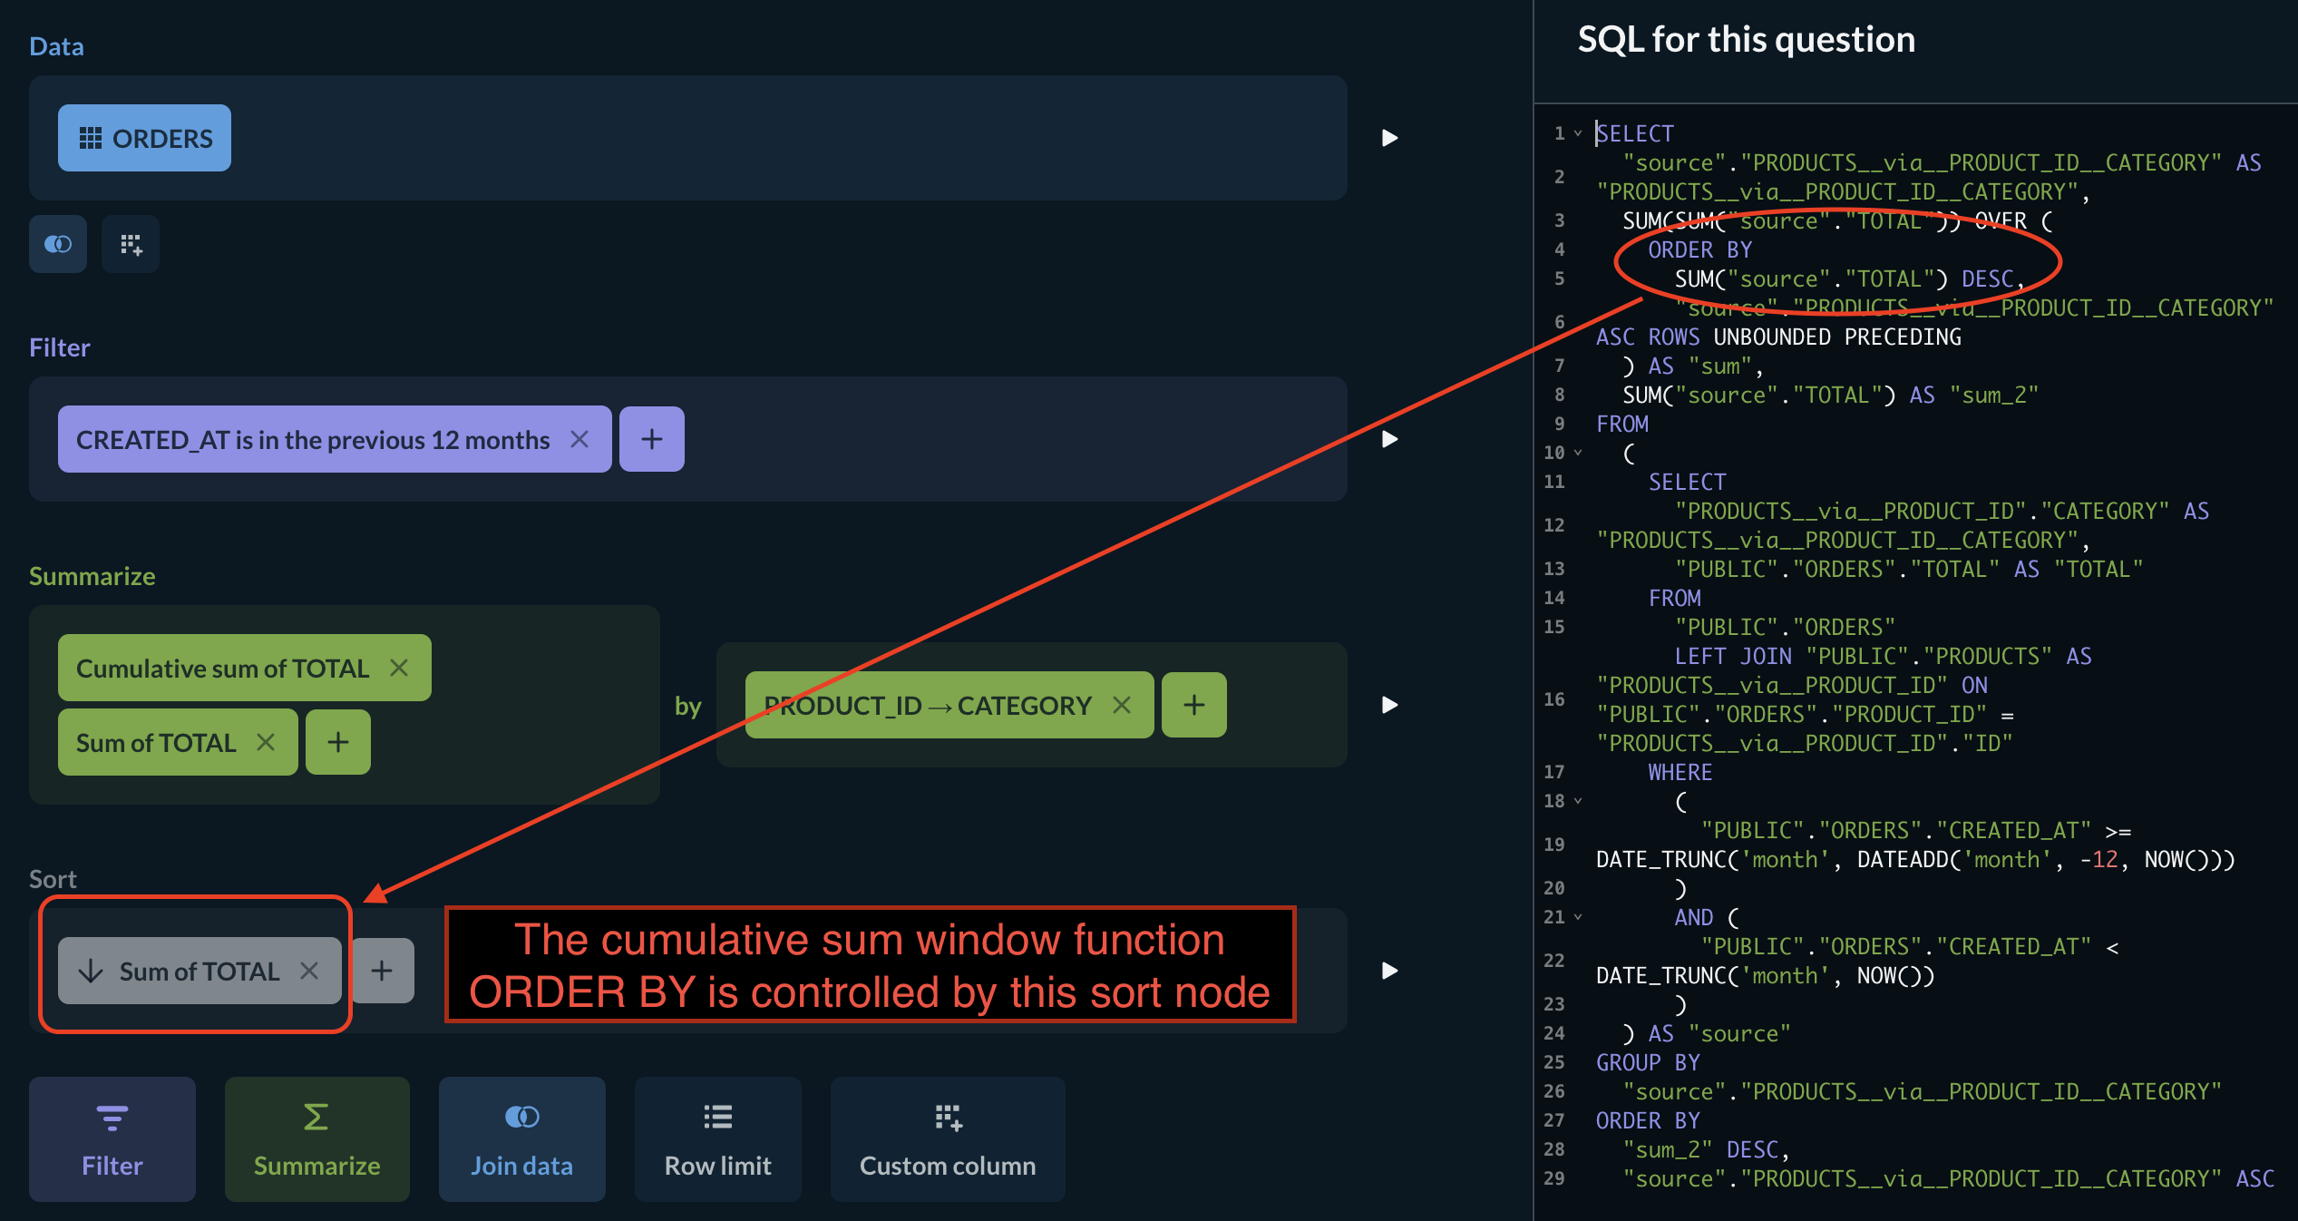This screenshot has width=2298, height=1221.
Task: Add another grouping column with plus
Action: (1193, 706)
